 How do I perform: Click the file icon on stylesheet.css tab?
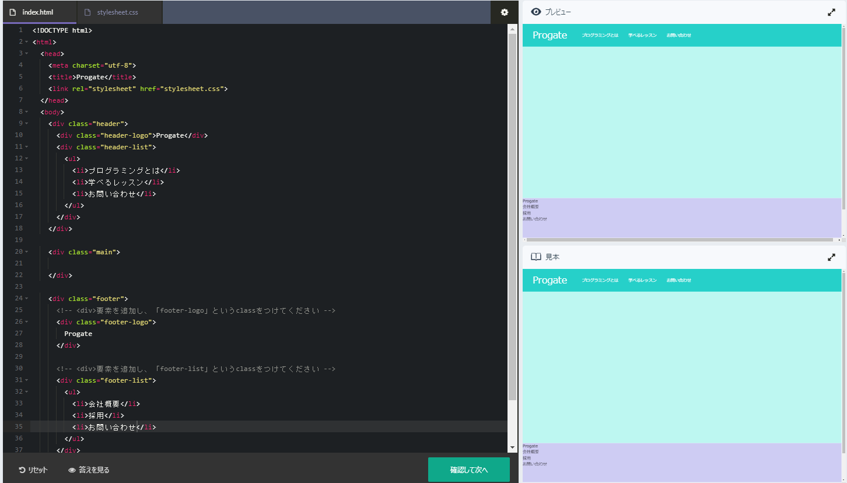tap(87, 12)
